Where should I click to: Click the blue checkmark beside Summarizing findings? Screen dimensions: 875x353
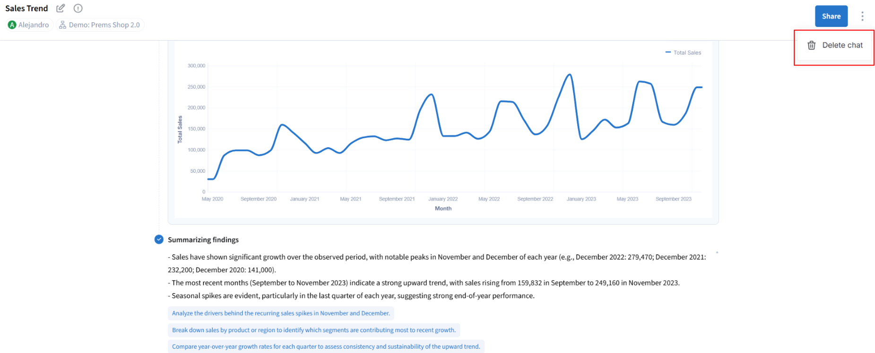pyautogui.click(x=159, y=240)
